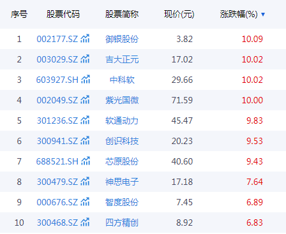Open stock code 000676.SZ
Screen dimensions: 286x234
click(57, 202)
